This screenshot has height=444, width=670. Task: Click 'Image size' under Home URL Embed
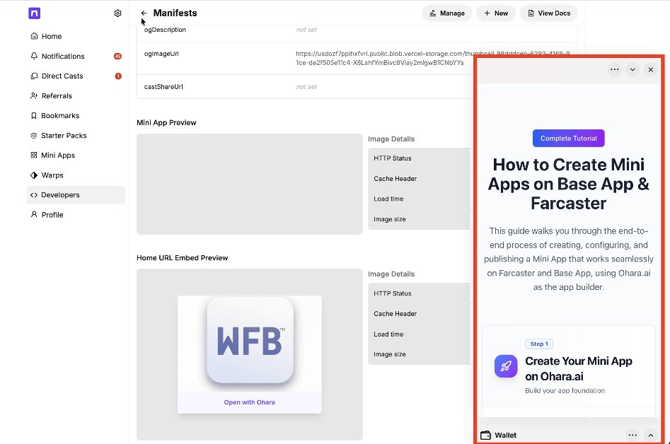point(390,354)
